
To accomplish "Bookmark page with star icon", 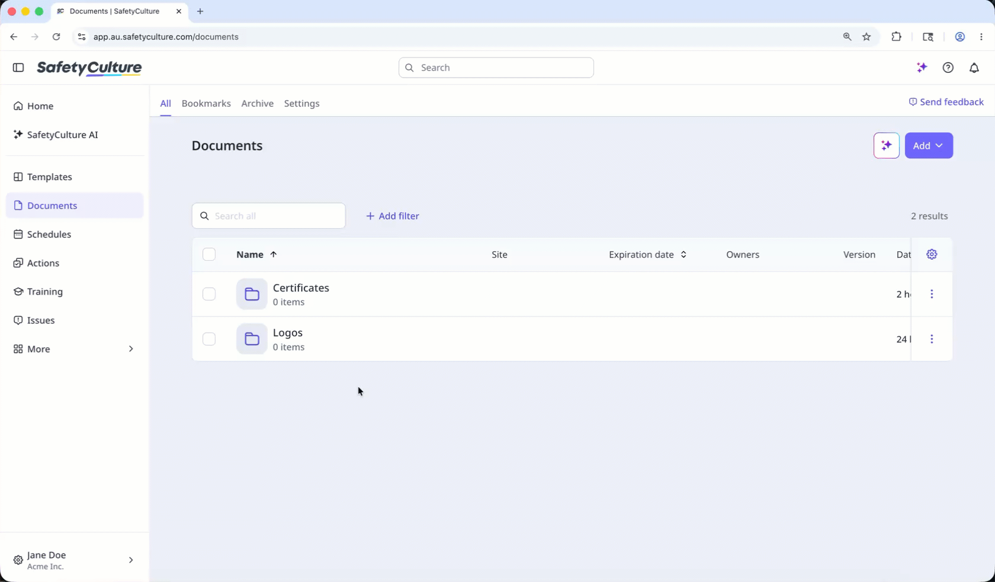I will point(866,37).
